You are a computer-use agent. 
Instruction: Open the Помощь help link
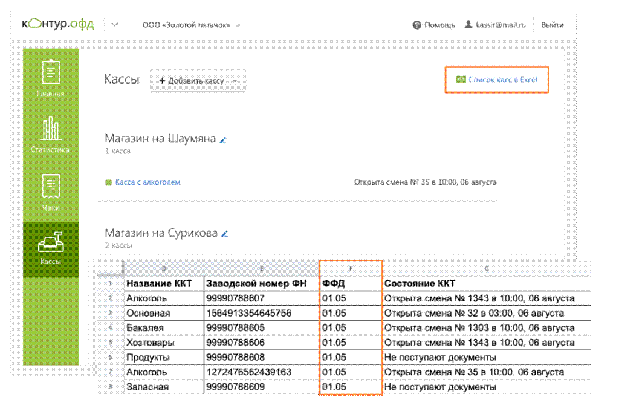click(x=439, y=25)
